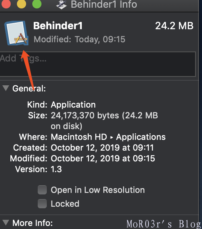Close the Behinder1 Info window
This screenshot has height=229, width=202.
[6, 4]
